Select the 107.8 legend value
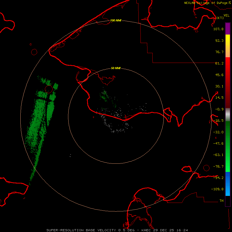Viewport: 232px width, 232px height. (x=218, y=29)
